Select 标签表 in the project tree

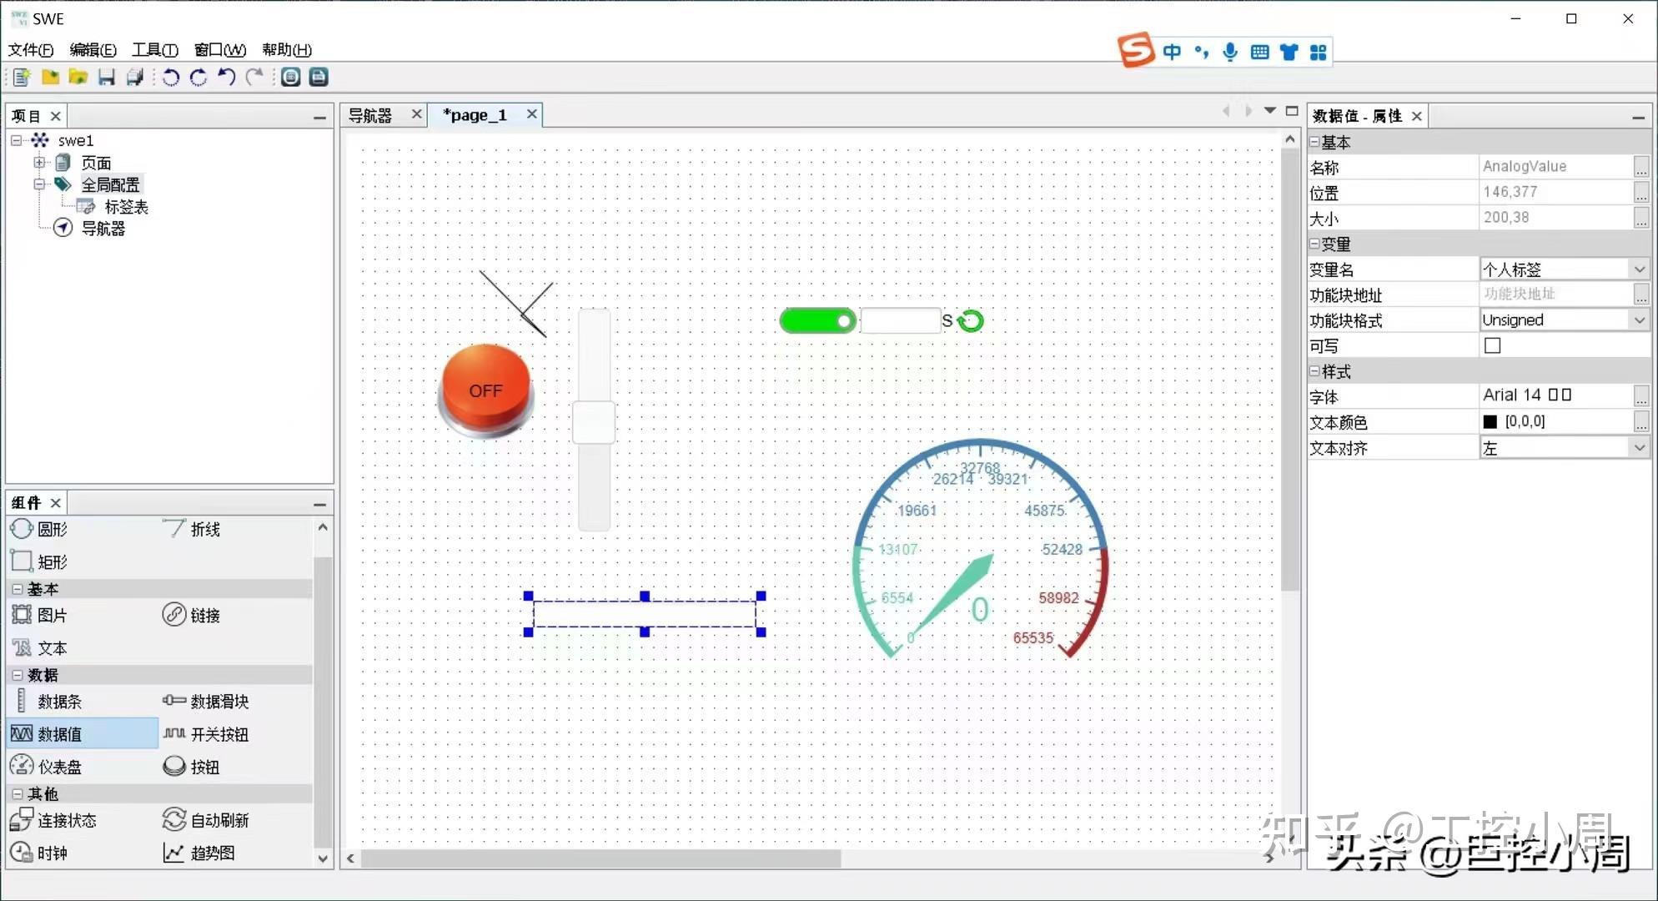click(x=126, y=207)
